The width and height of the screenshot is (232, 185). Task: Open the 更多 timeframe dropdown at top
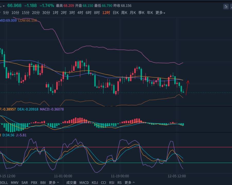click(160, 13)
